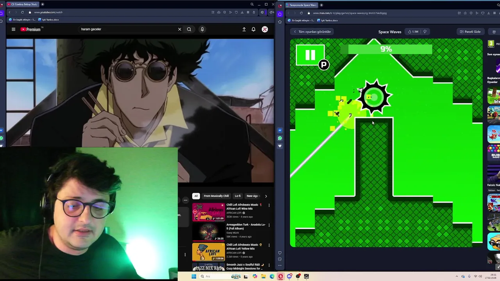This screenshot has height=281, width=500.
Task: Select the All filter chip
Action: [x=196, y=196]
